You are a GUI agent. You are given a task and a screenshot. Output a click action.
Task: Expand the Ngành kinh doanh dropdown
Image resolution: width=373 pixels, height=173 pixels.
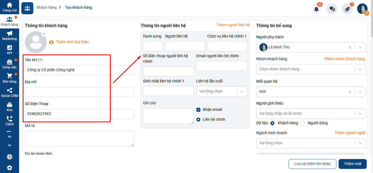point(311,143)
